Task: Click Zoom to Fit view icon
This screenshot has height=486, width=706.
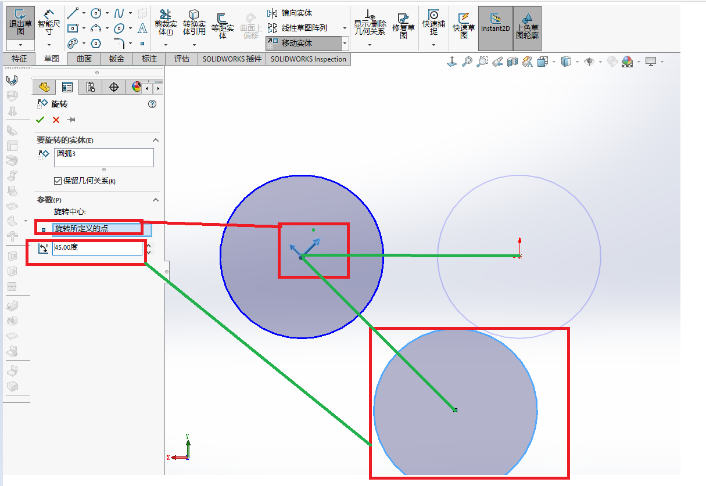Action: coord(467,62)
